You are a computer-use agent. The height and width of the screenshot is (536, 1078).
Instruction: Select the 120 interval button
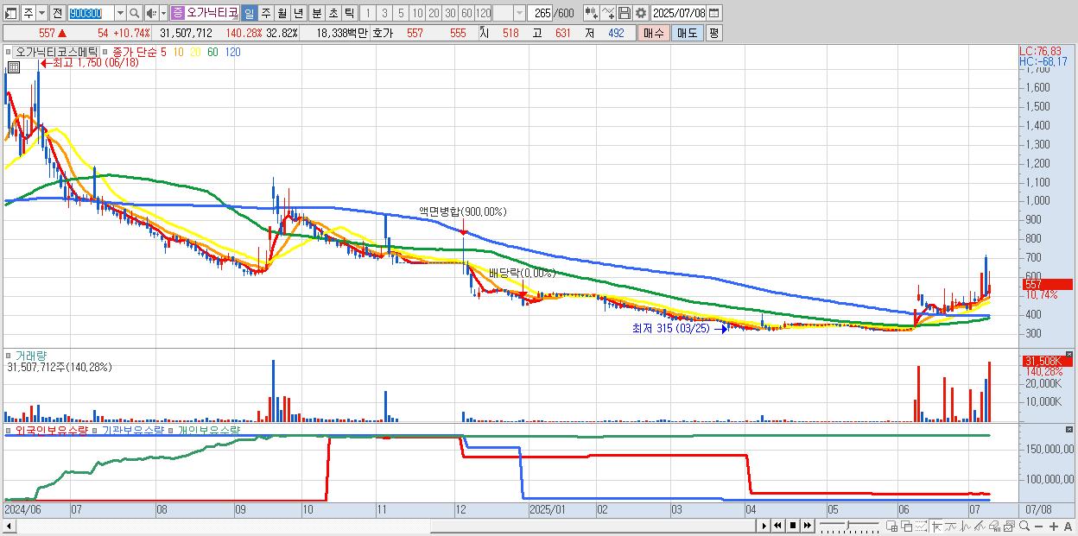click(483, 13)
